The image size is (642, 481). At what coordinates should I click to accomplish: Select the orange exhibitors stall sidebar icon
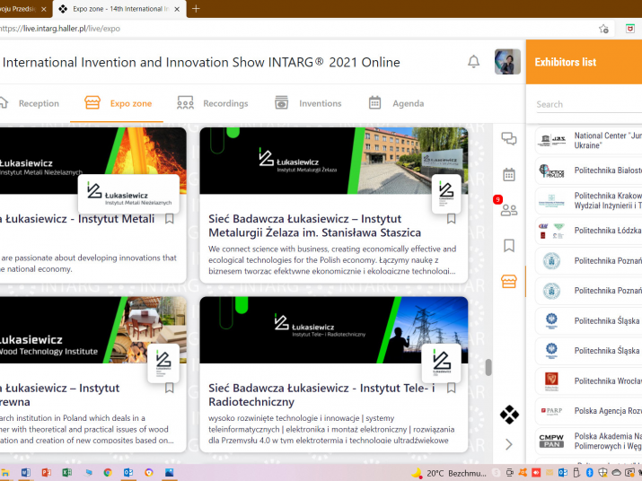[509, 281]
